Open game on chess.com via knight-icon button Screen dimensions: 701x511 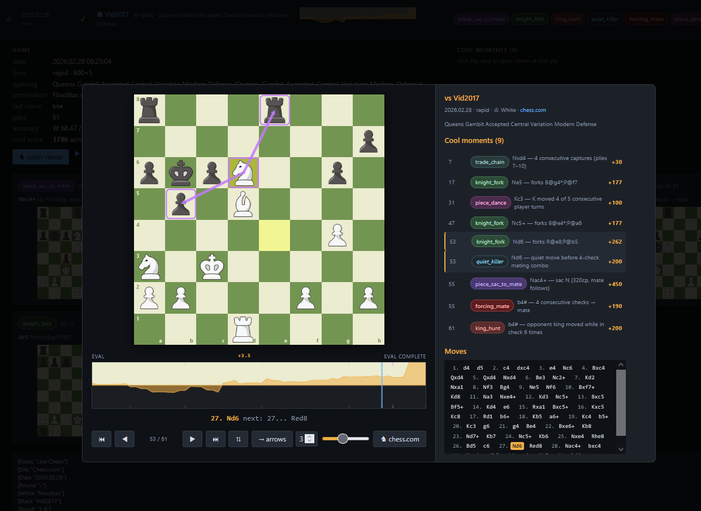pos(400,439)
